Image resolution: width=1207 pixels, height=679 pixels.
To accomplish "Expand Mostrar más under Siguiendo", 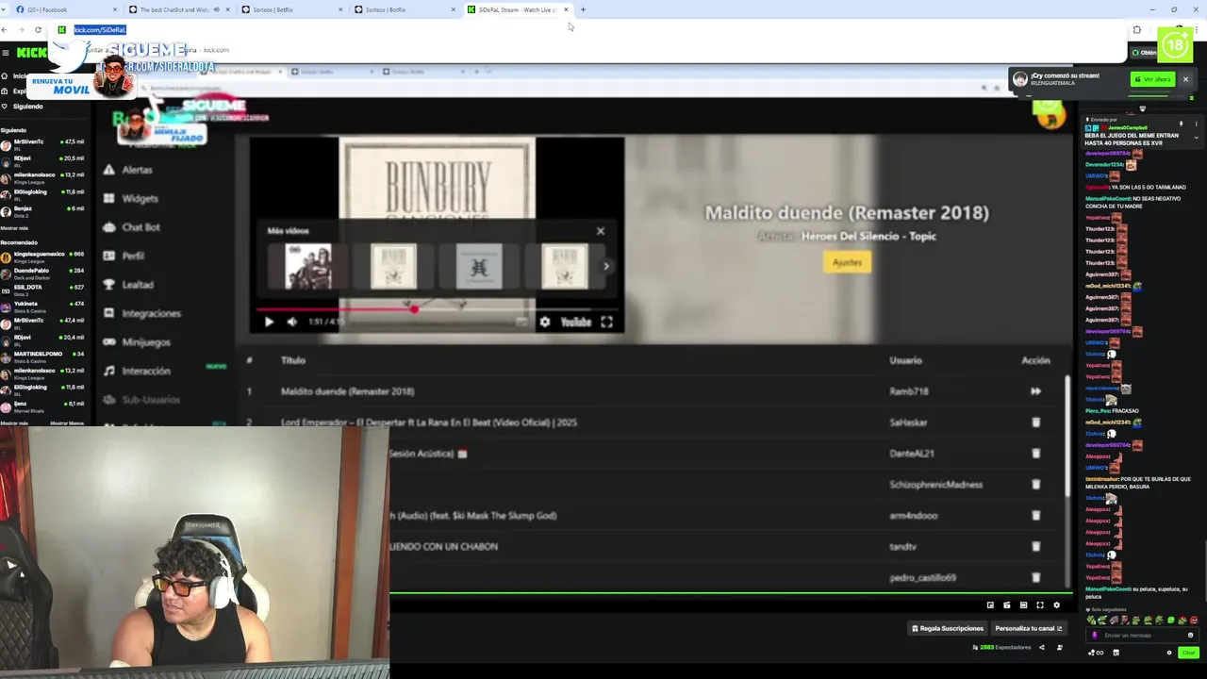I will [14, 228].
